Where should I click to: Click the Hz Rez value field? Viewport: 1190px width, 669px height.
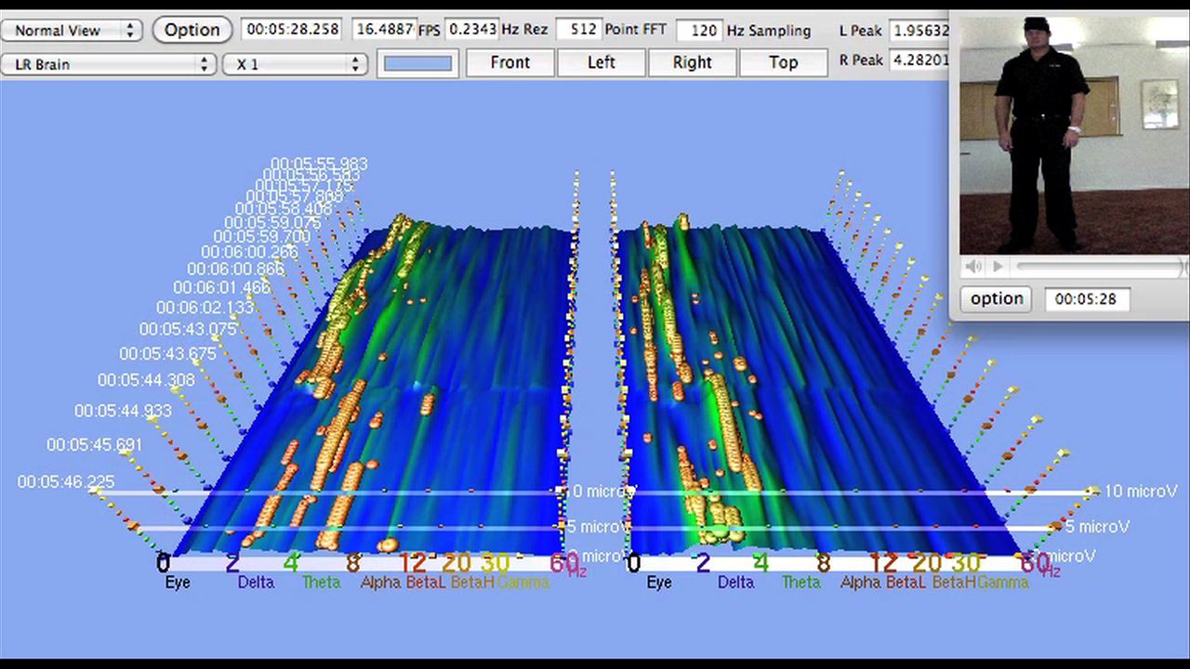(471, 30)
